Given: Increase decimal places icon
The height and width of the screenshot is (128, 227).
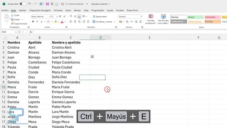Looking at the screenshot, I should click(136, 22).
